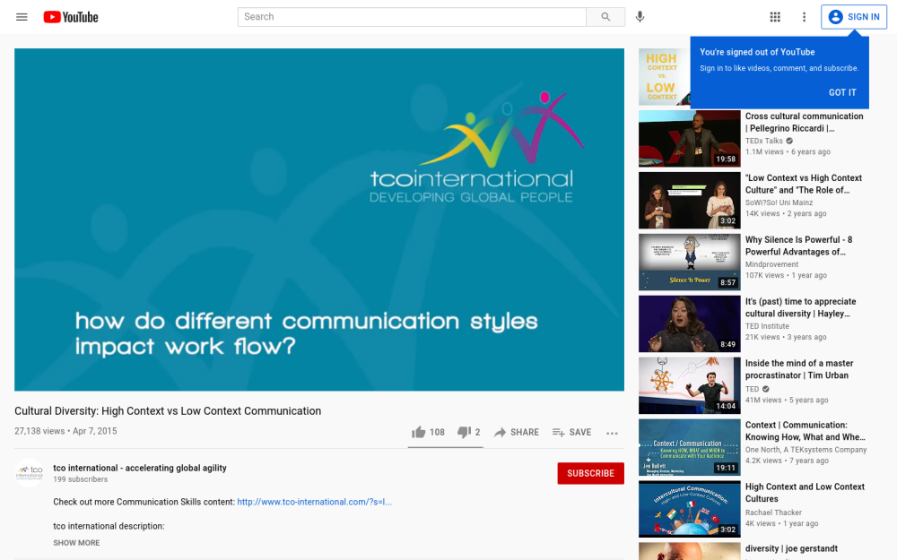Open Cross cultural communication video thumbnail

click(x=689, y=139)
